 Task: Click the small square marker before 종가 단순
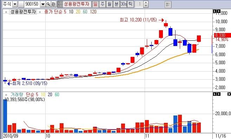pos(40,12)
